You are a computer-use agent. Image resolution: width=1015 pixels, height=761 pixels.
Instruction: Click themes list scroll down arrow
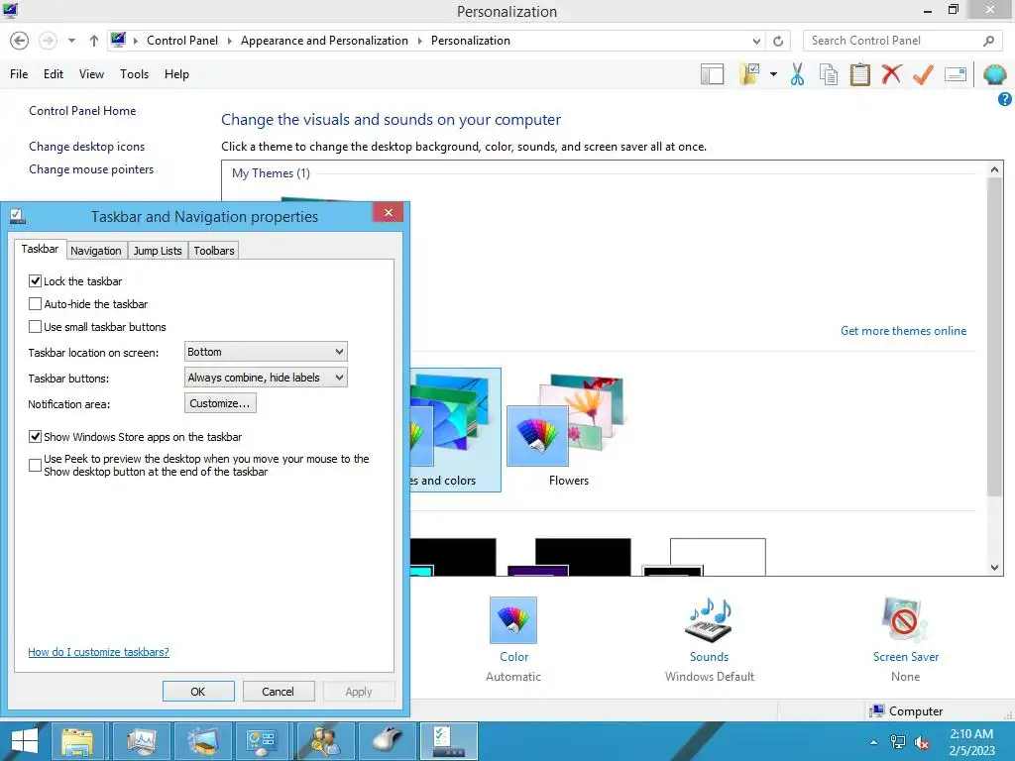tap(994, 568)
